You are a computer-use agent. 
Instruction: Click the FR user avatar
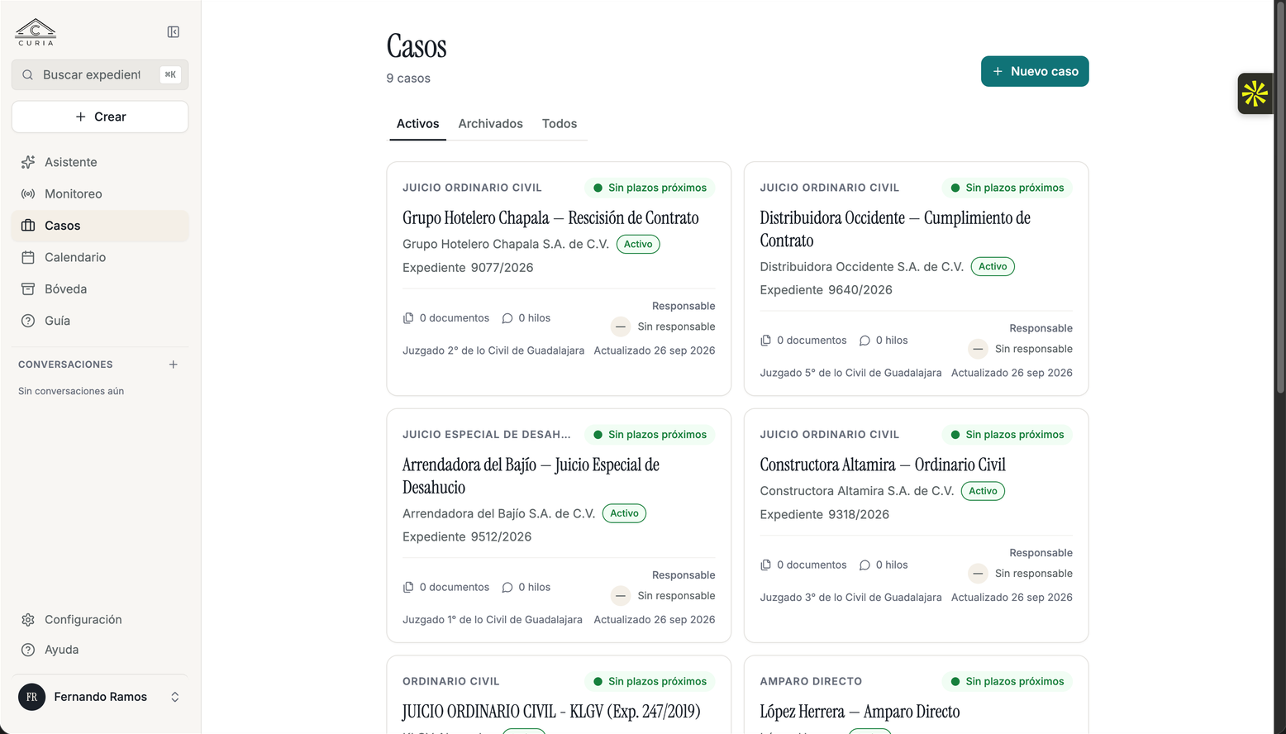(x=31, y=697)
